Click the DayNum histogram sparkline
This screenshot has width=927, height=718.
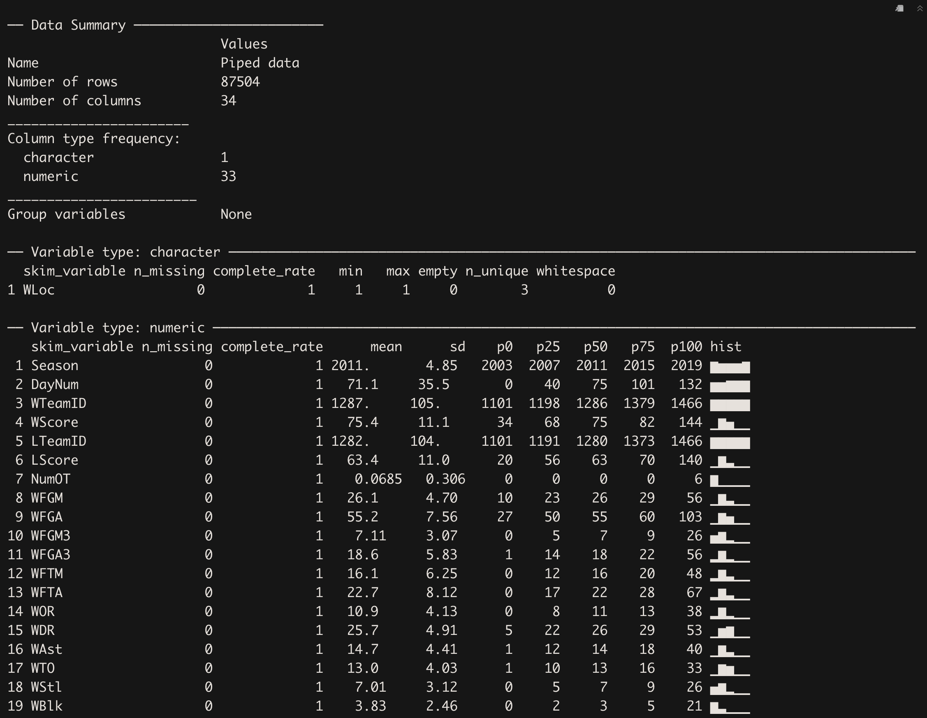(x=730, y=386)
